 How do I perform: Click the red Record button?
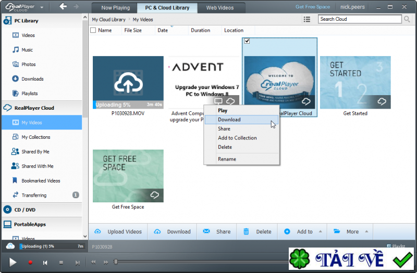(30, 263)
